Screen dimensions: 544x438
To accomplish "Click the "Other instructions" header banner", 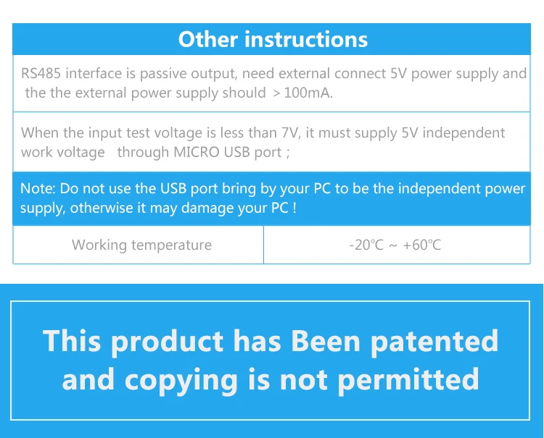I will [272, 39].
